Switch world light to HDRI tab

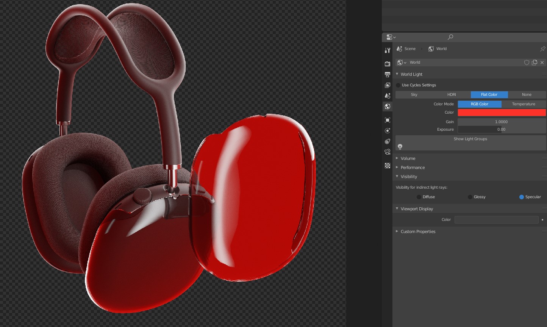tap(452, 95)
